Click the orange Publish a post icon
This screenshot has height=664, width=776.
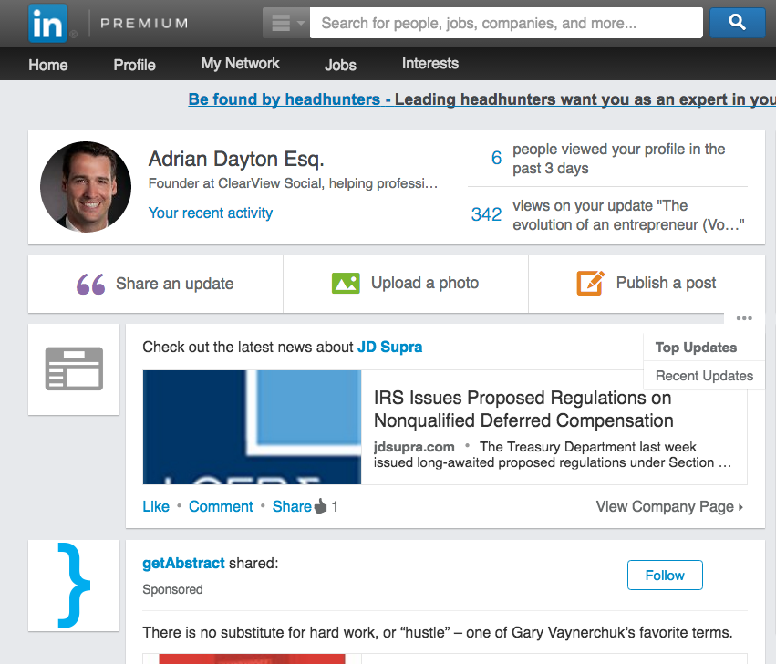tap(590, 283)
